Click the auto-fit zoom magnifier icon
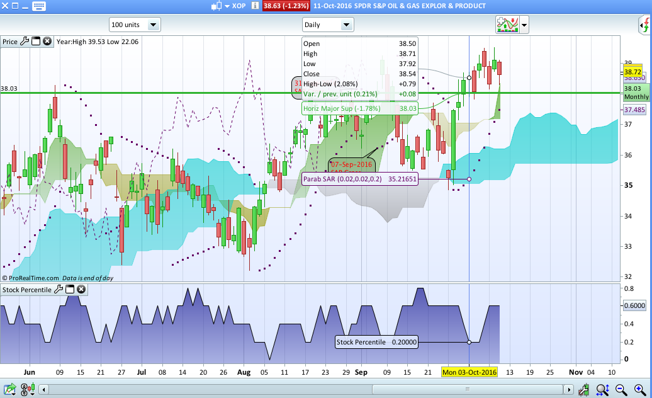Viewport: 652px width, 398px height. click(x=602, y=390)
